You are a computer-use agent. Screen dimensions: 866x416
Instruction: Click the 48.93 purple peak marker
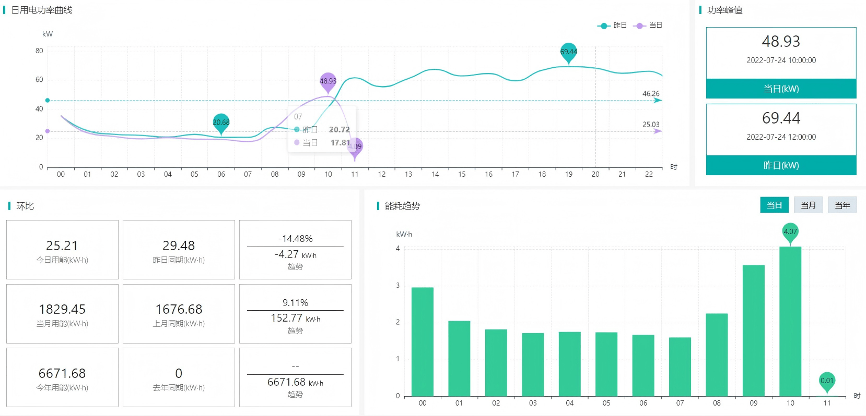click(328, 81)
